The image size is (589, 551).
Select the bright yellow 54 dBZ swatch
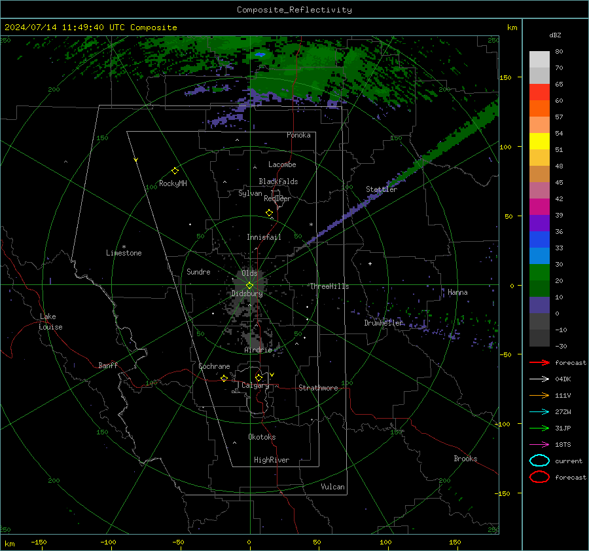click(x=539, y=141)
